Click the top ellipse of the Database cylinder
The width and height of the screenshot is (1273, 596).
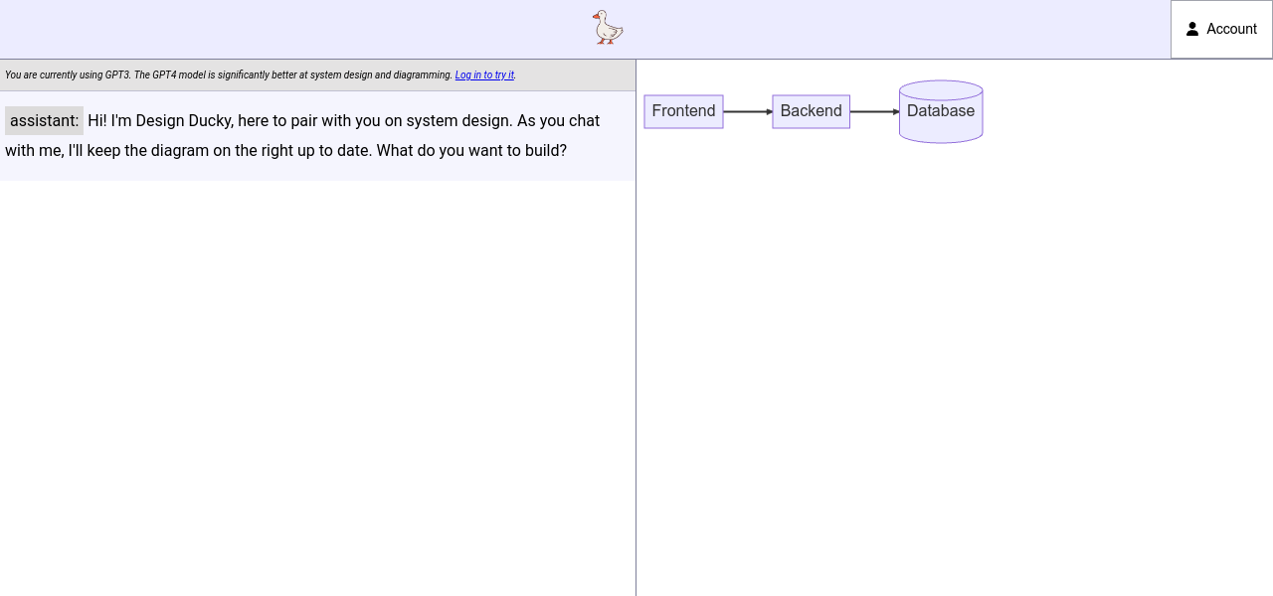(x=941, y=89)
